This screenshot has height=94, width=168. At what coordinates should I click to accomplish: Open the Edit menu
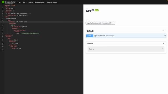click(25, 2)
